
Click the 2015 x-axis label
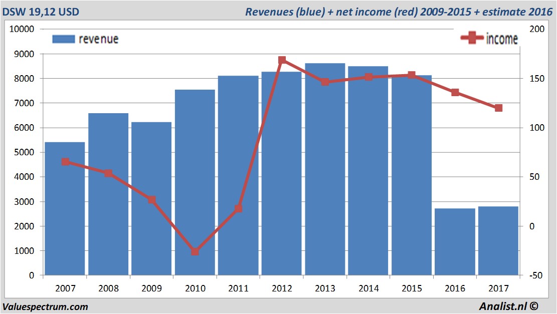coord(412,288)
